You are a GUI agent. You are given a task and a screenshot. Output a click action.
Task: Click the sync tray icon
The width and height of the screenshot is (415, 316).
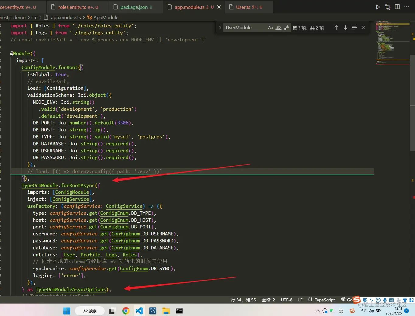click(325, 311)
